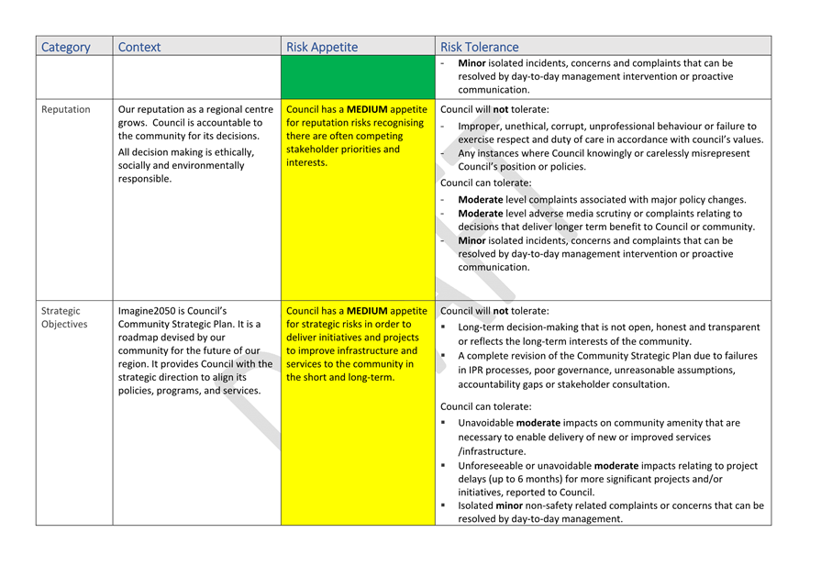Viewport: 832px width, 588px height.
Task: Click 'Unforeseeable or unavoidable moderate impacts' bullet
Action: pos(607,479)
